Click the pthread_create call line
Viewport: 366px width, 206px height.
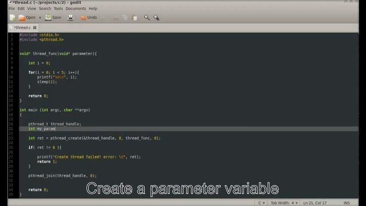94,138
